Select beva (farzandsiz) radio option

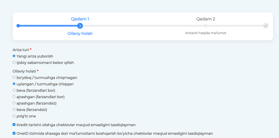(x=14, y=110)
